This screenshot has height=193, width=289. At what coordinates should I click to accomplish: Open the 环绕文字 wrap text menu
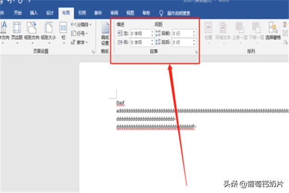click(223, 33)
